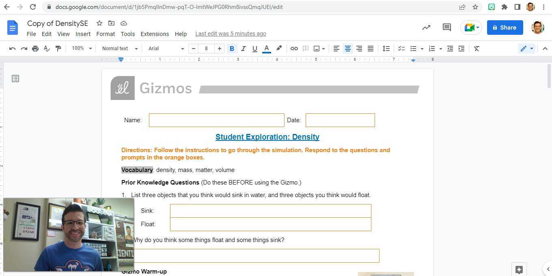The width and height of the screenshot is (552, 276).
Task: Add a comment using the comment icon
Action: (305, 49)
